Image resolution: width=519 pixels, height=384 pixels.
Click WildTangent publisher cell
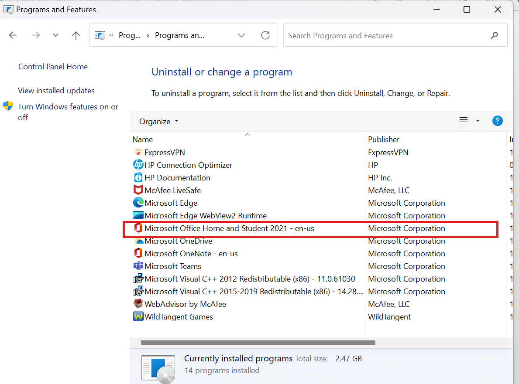[389, 316]
